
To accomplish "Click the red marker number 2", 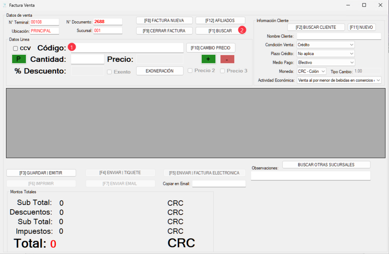I will click(x=242, y=30).
